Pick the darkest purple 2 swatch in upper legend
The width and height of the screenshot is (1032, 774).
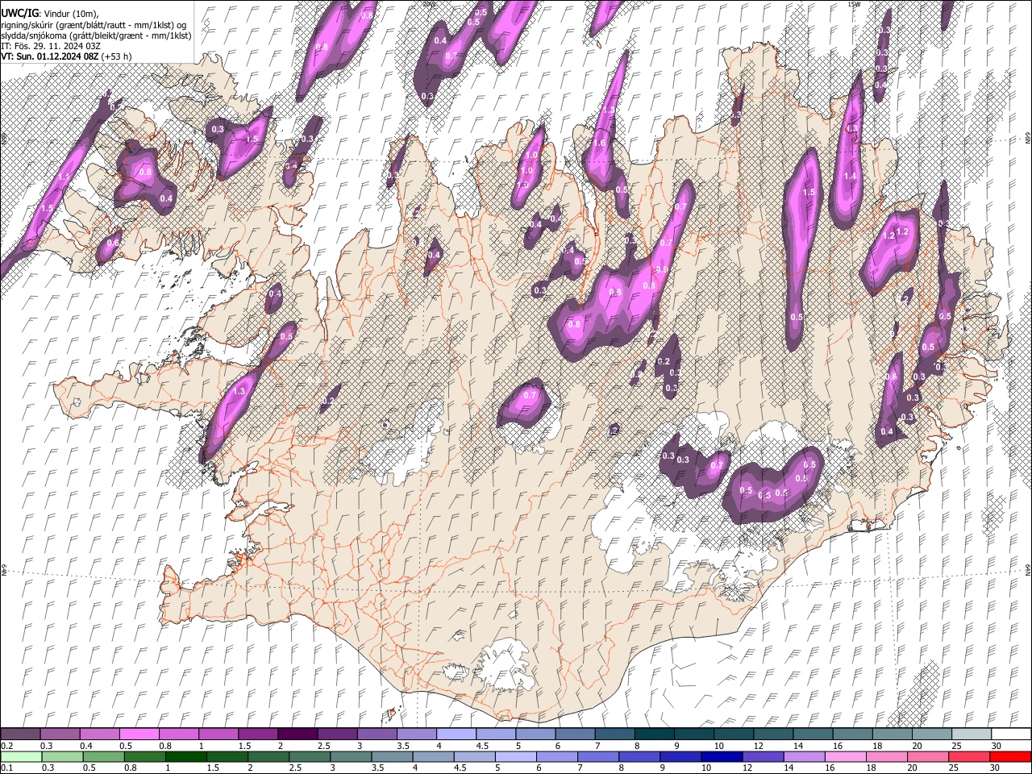pyautogui.click(x=298, y=734)
